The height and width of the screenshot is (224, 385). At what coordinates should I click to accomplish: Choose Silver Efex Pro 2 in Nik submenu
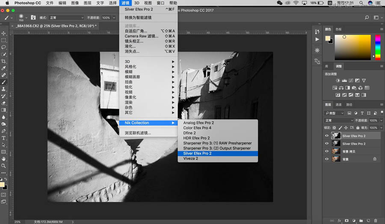[218, 153]
